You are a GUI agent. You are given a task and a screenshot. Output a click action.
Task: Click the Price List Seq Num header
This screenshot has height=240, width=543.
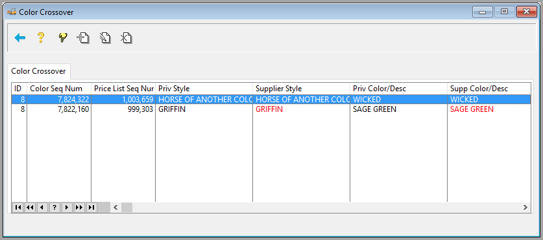pos(123,89)
